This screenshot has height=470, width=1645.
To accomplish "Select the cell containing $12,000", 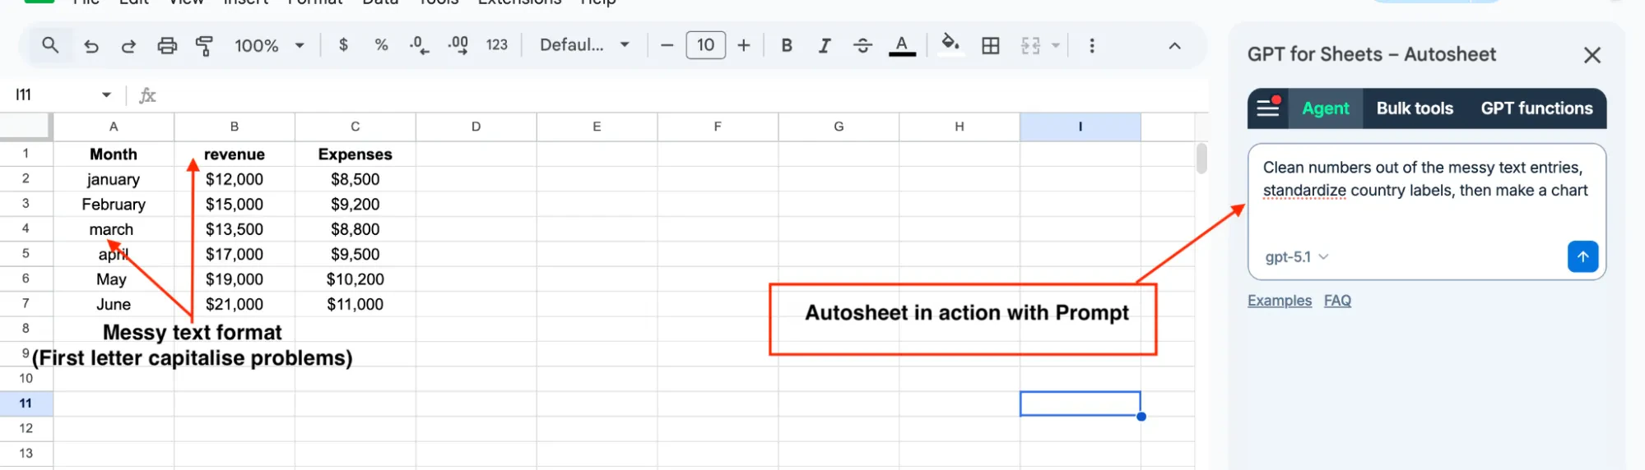I will (x=235, y=179).
